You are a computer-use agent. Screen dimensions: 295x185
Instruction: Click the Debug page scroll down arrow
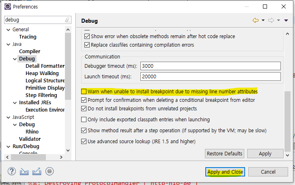tap(287, 155)
